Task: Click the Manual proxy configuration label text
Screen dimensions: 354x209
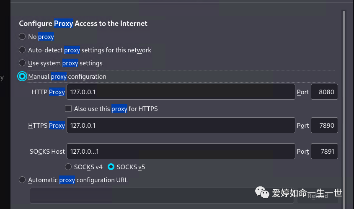Action: click(67, 77)
